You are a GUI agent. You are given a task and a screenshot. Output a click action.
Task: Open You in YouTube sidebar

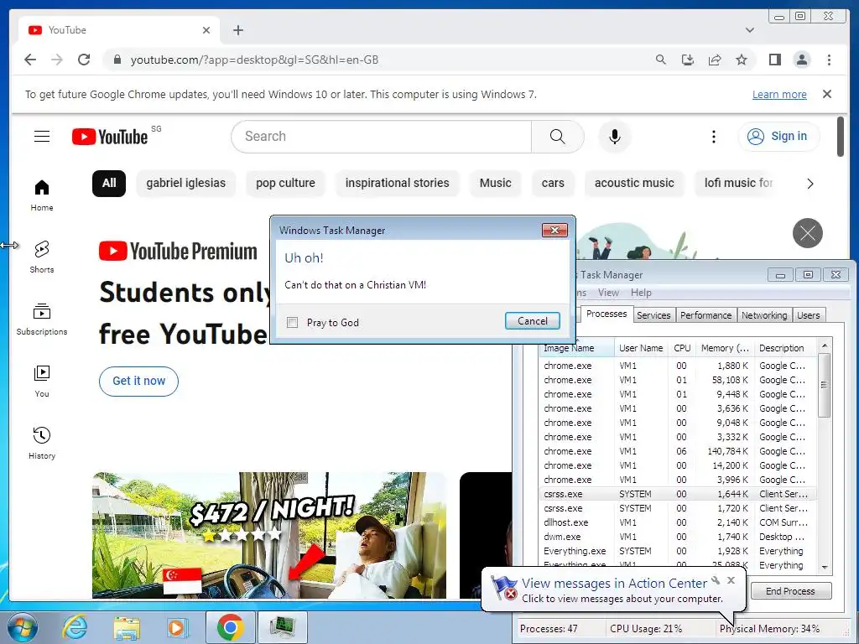42,382
